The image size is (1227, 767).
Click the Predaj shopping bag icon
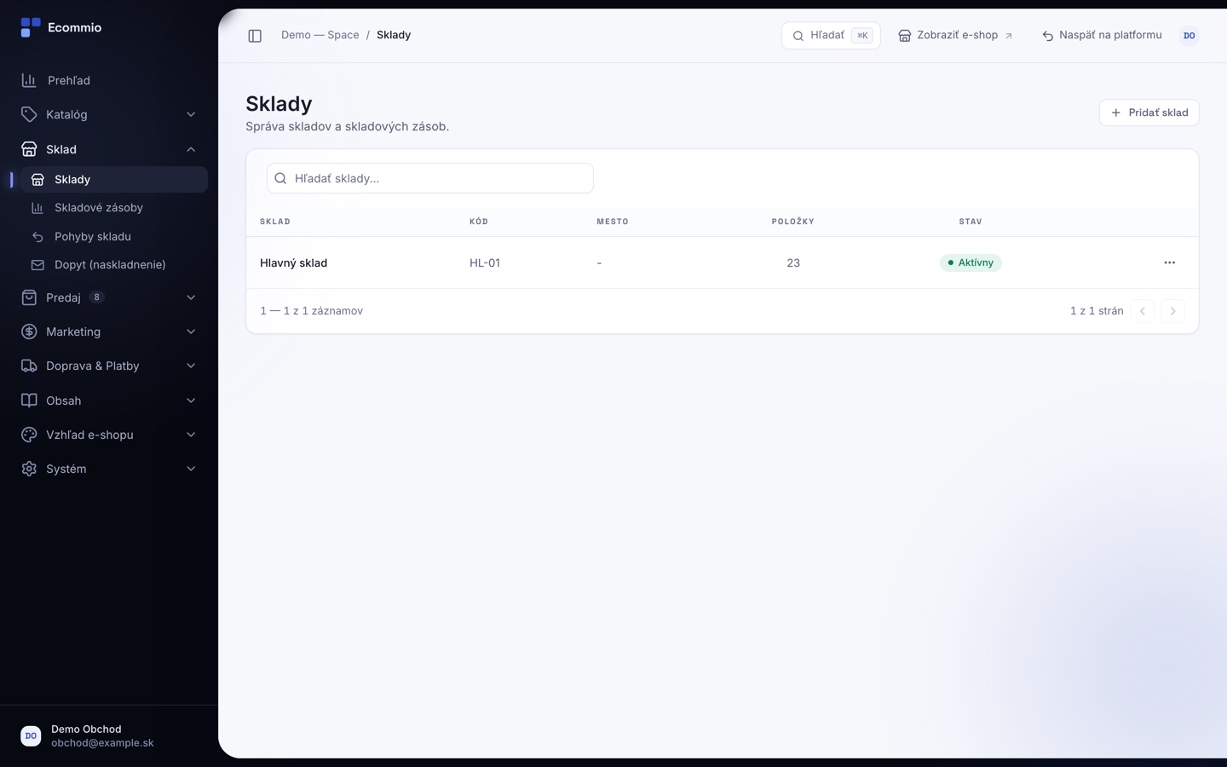(x=29, y=297)
